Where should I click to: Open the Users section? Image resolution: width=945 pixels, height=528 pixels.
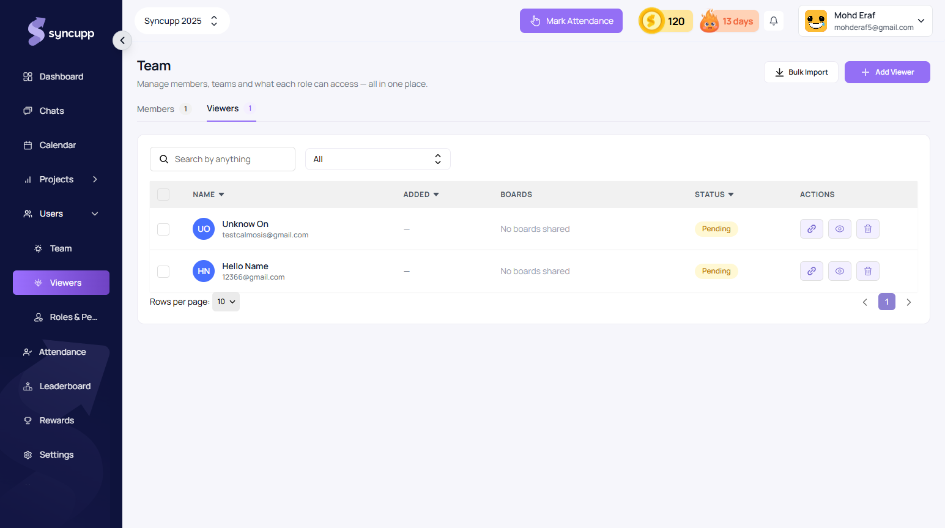tap(51, 214)
